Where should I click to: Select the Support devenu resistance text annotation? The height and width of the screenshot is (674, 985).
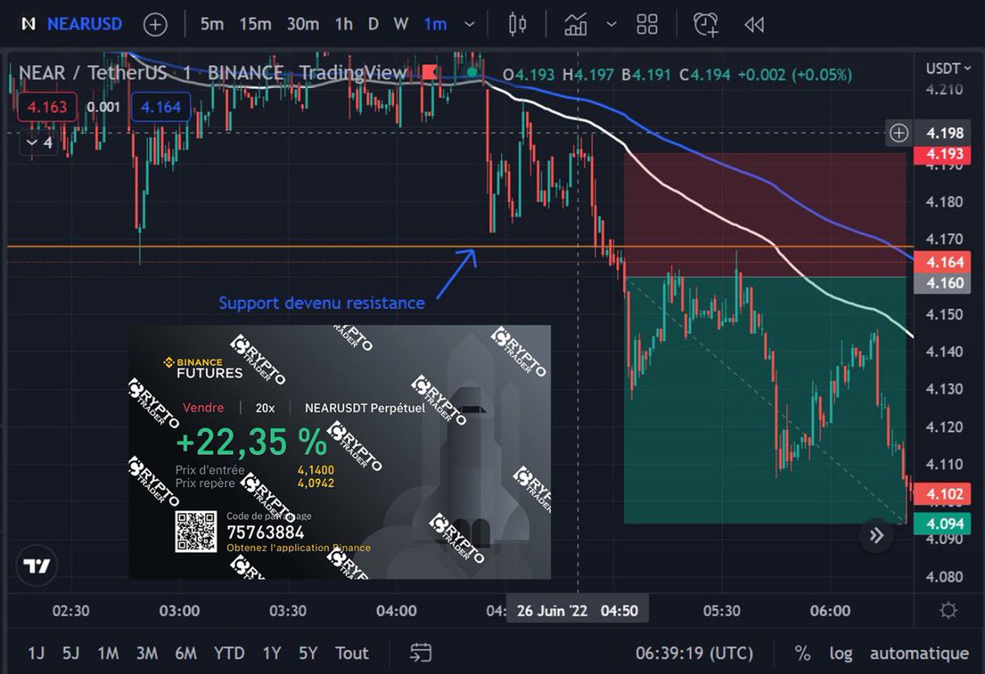tap(322, 303)
